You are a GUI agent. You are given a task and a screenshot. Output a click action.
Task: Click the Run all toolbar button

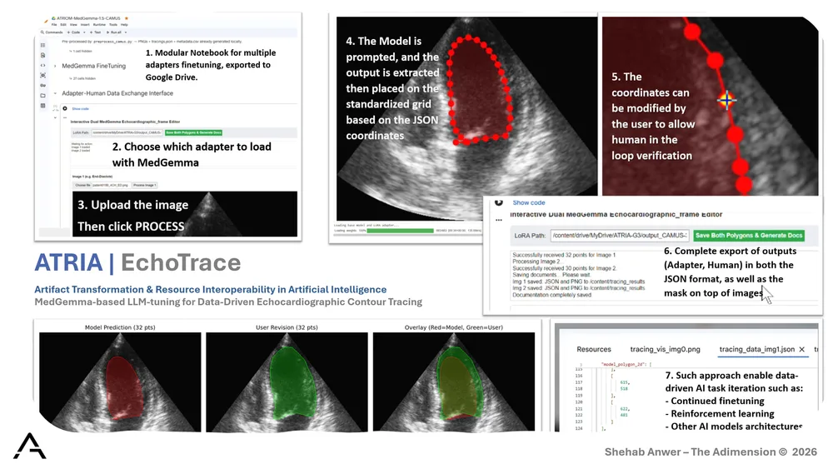tap(113, 32)
